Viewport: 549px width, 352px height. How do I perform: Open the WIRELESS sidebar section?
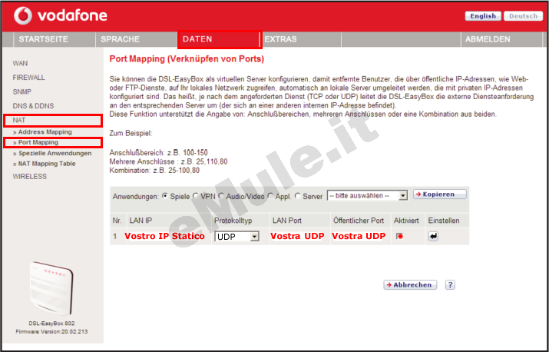pos(30,176)
